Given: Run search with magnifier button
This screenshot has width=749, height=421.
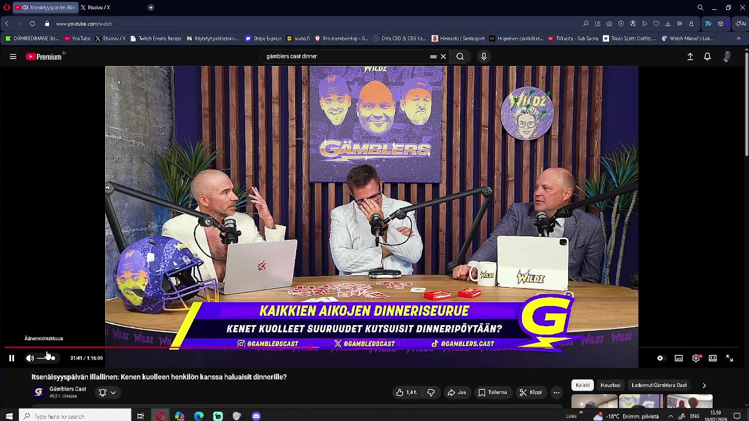Looking at the screenshot, I should coord(460,57).
